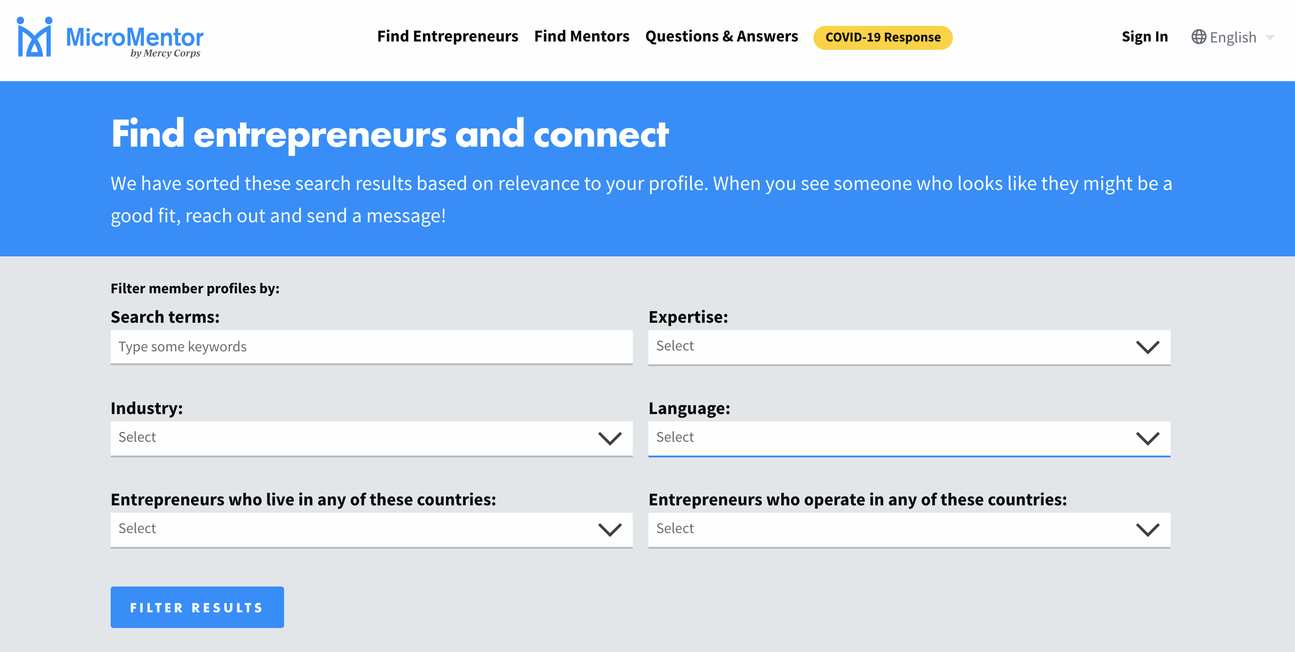Viewport: 1295px width, 652px height.
Task: Expand the entrepreneurs operate-in countries selector
Action: 909,529
